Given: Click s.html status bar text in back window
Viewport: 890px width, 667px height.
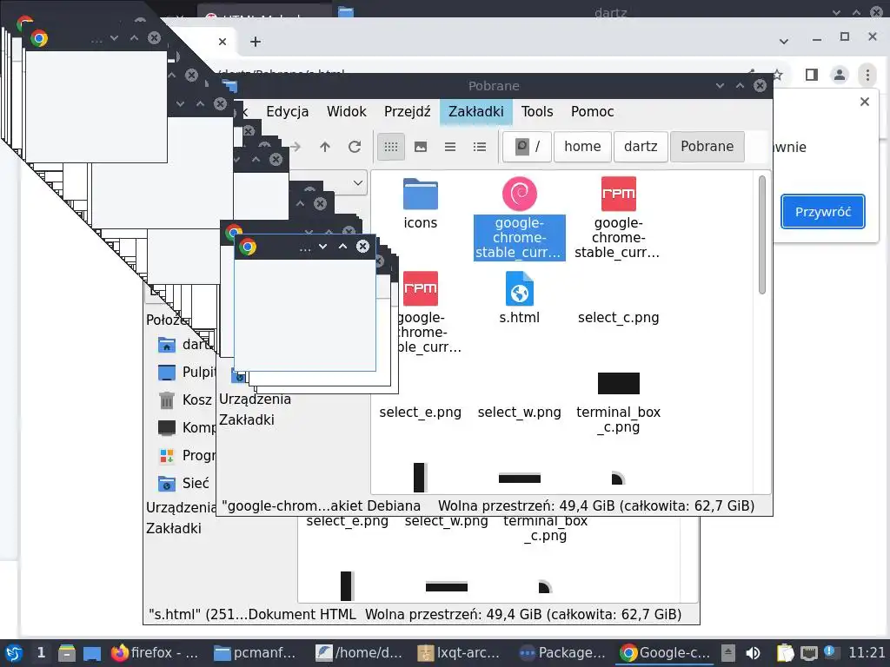Looking at the screenshot, I should [252, 614].
